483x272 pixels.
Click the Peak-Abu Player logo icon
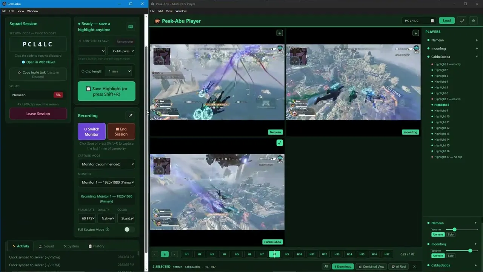pyautogui.click(x=157, y=21)
